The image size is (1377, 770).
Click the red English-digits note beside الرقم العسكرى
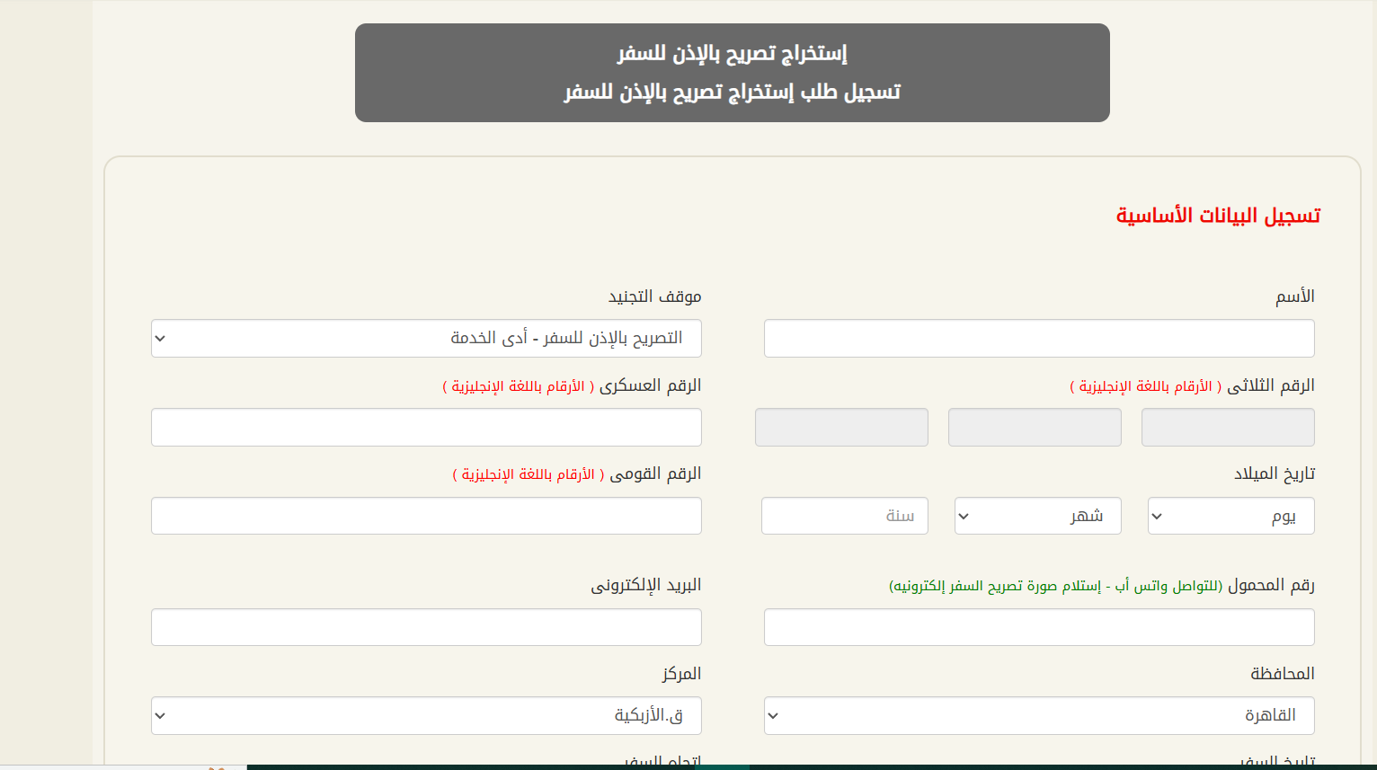click(x=518, y=386)
